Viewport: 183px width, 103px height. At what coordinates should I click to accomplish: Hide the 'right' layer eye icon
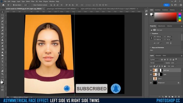(151, 74)
